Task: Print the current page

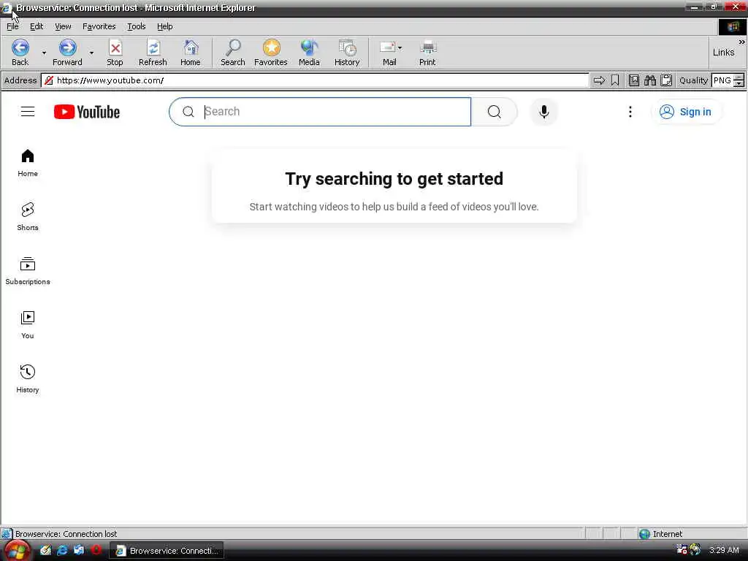Action: point(427,53)
